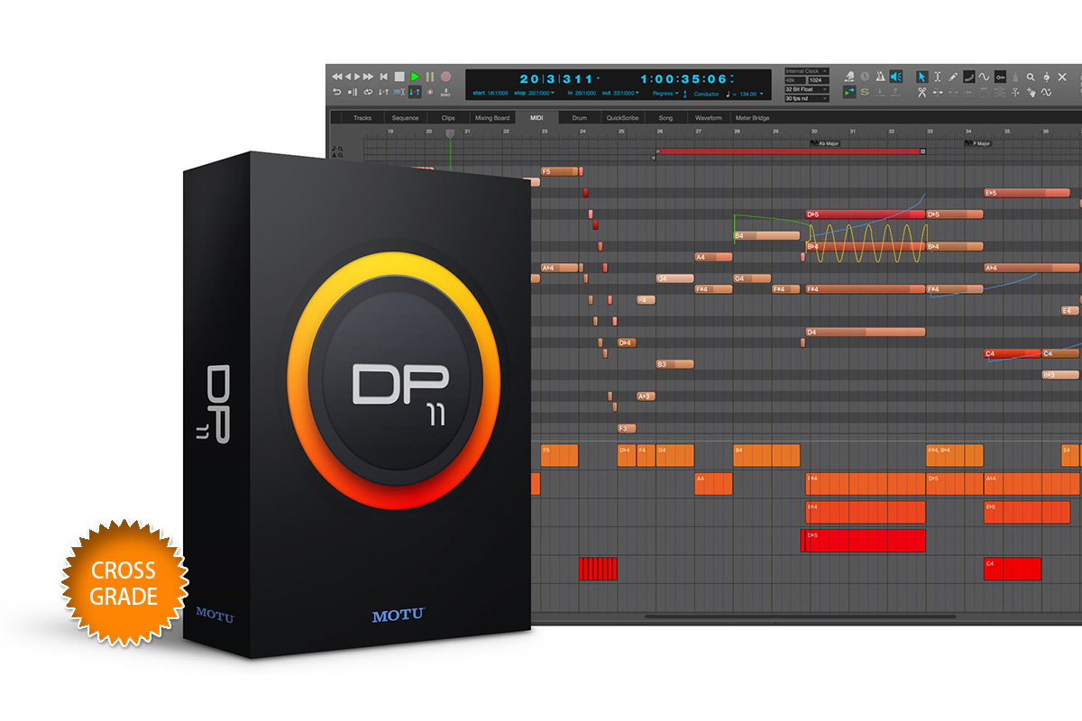Screen dimensions: 1082x721
Task: Toggle the highlighted auto-record punch icon
Action: click(x=415, y=92)
